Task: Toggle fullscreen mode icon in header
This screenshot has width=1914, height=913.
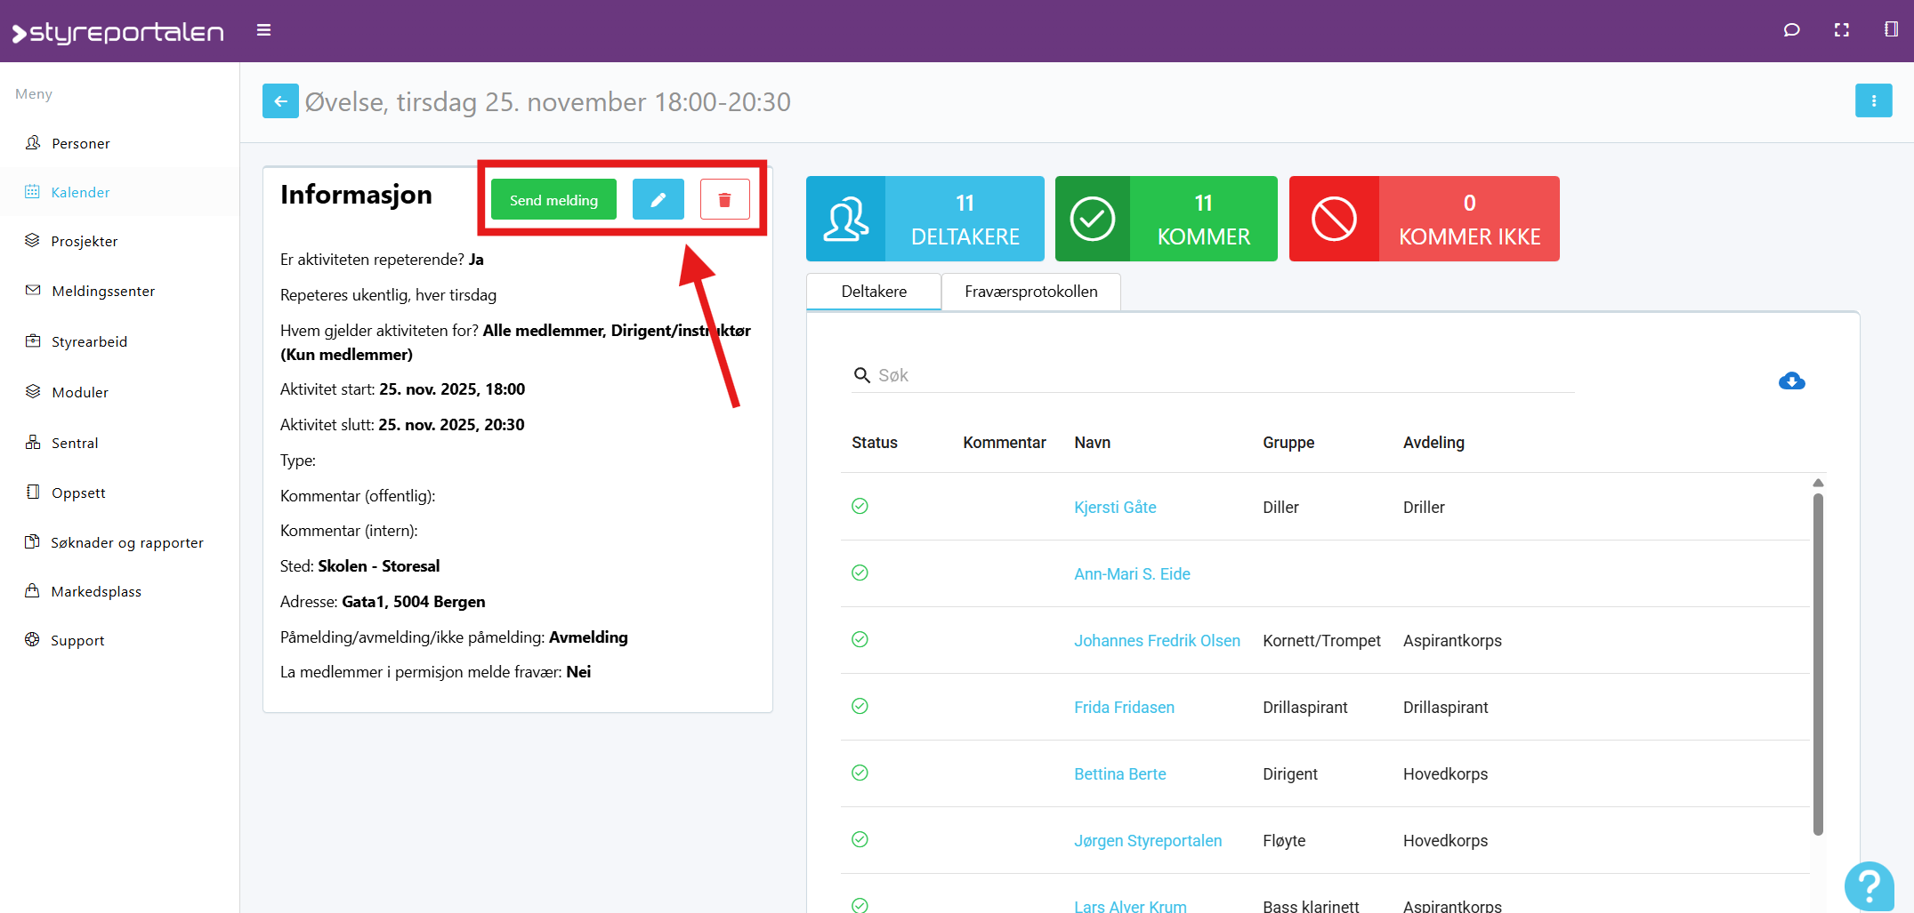Action: (x=1841, y=30)
